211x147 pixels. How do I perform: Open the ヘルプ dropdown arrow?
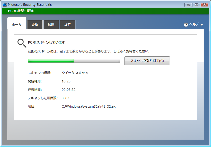click(202, 25)
